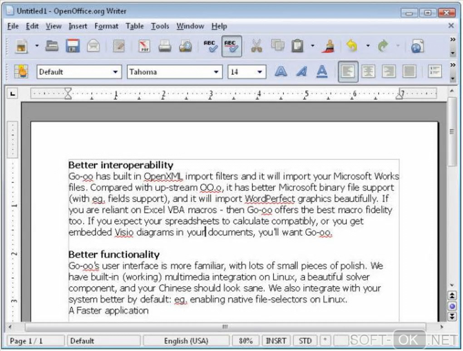
Task: Click the vertical scrollbar thumb
Action: click(x=452, y=132)
